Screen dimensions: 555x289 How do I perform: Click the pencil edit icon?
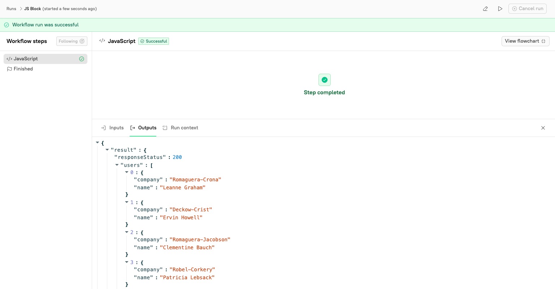pos(485,9)
